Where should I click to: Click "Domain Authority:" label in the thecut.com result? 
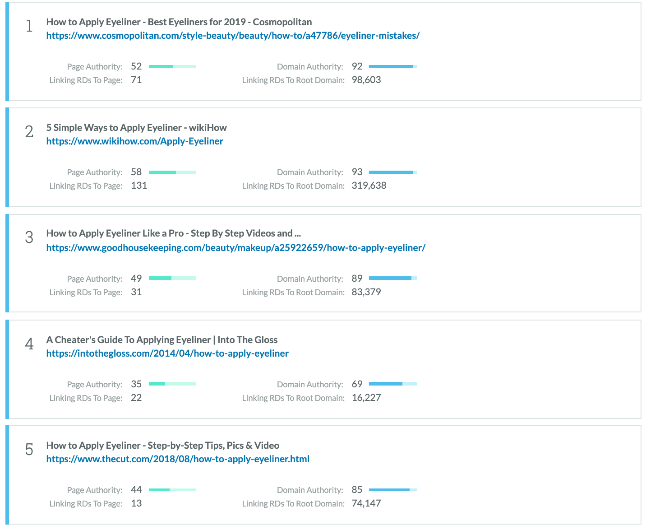point(310,490)
